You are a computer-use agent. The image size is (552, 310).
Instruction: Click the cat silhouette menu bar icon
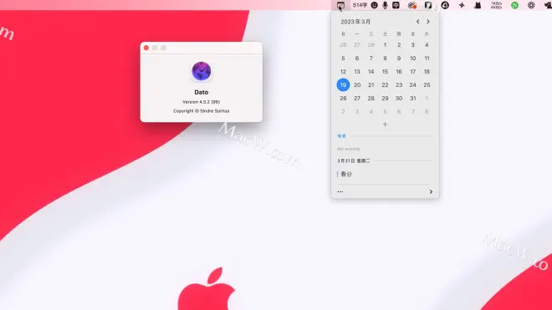478,5
